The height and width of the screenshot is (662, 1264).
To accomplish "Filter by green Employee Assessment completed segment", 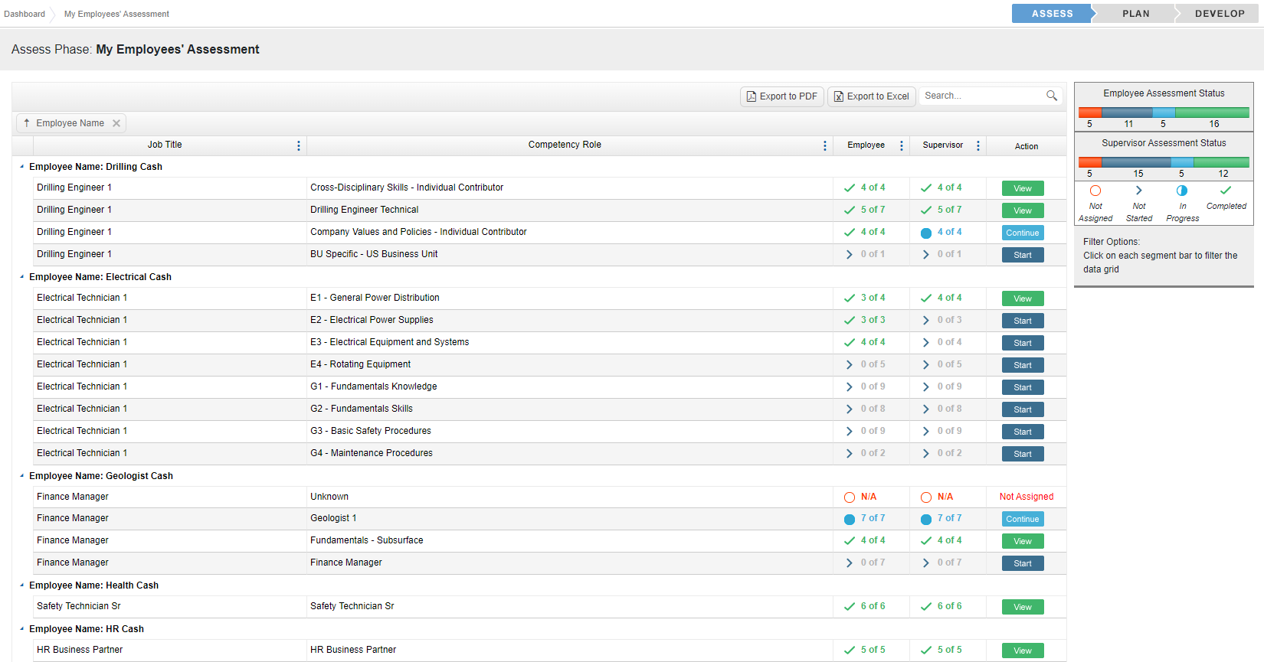I will (1212, 113).
